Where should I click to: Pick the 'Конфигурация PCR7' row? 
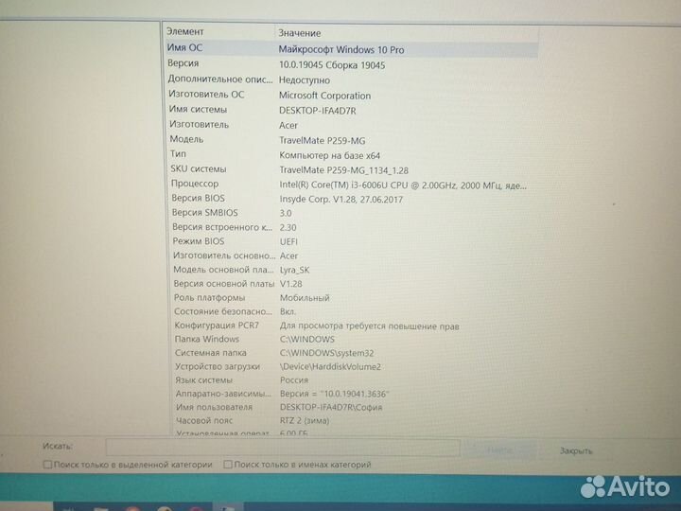[216, 326]
